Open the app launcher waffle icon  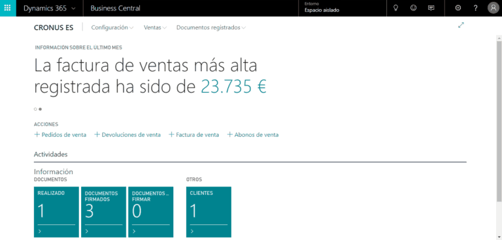tap(8, 8)
